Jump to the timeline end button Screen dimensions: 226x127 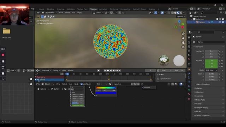pos(119,71)
